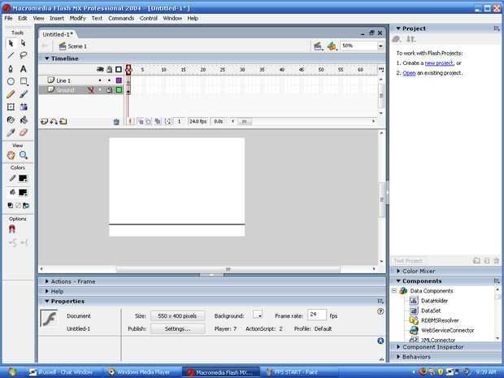Viewport: 504px width, 378px height.
Task: Click Line 1 layer purple outline swatch
Action: pos(119,80)
